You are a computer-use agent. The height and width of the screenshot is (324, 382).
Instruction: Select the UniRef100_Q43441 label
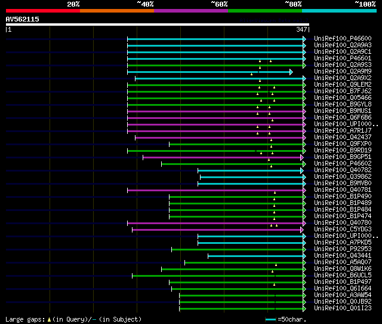[343, 256]
